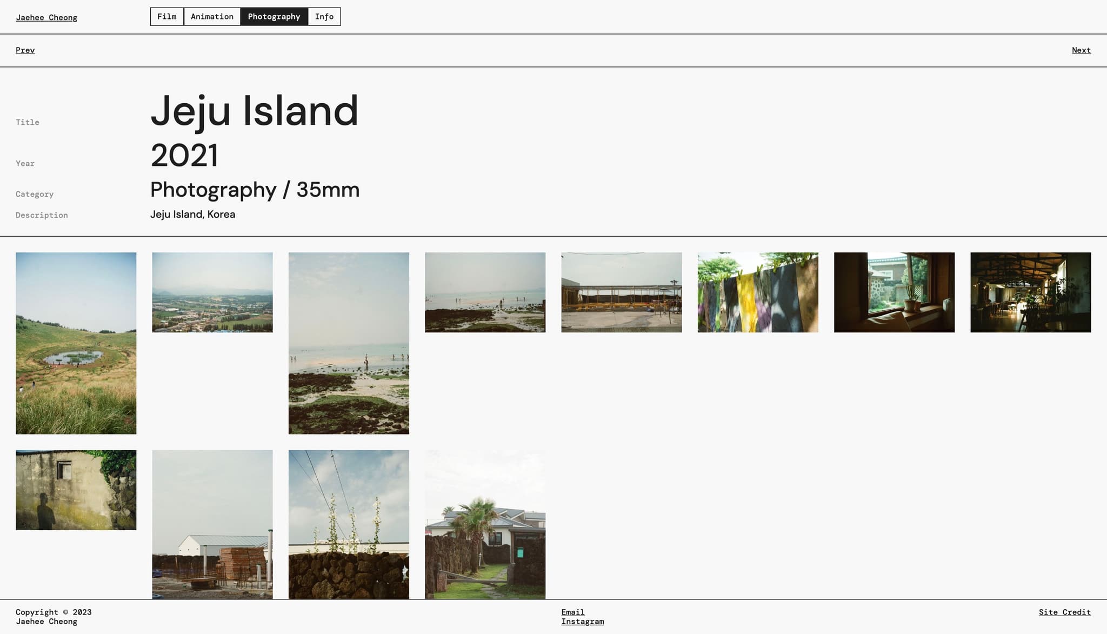
Task: Open the aerial town landscape photo
Action: click(x=212, y=292)
